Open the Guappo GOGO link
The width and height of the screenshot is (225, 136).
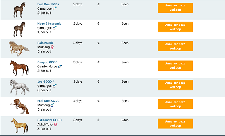(47, 62)
